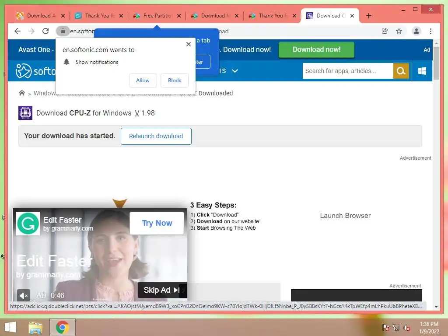Expand the Softonic nav dropdown chevron
Viewport: 448px width, 336px height.
pyautogui.click(x=235, y=71)
